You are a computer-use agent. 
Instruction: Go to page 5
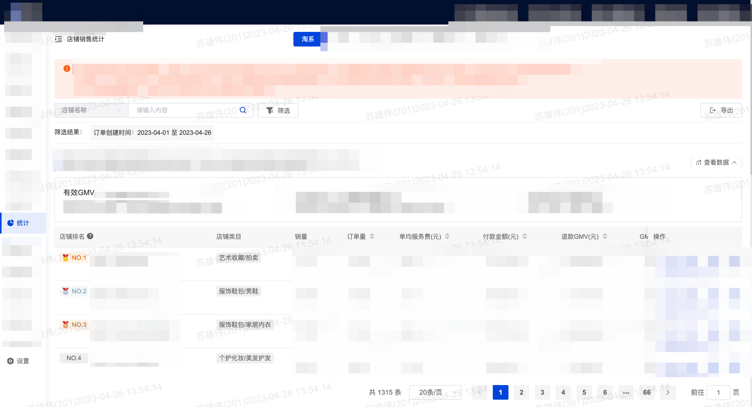point(584,392)
